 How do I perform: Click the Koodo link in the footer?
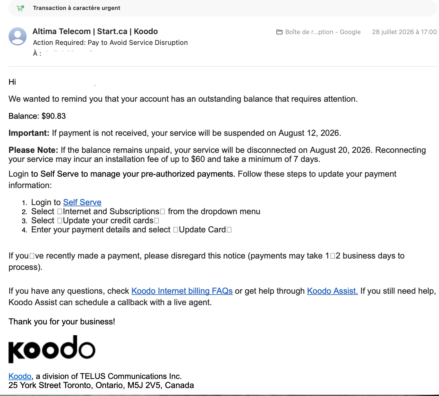click(20, 376)
